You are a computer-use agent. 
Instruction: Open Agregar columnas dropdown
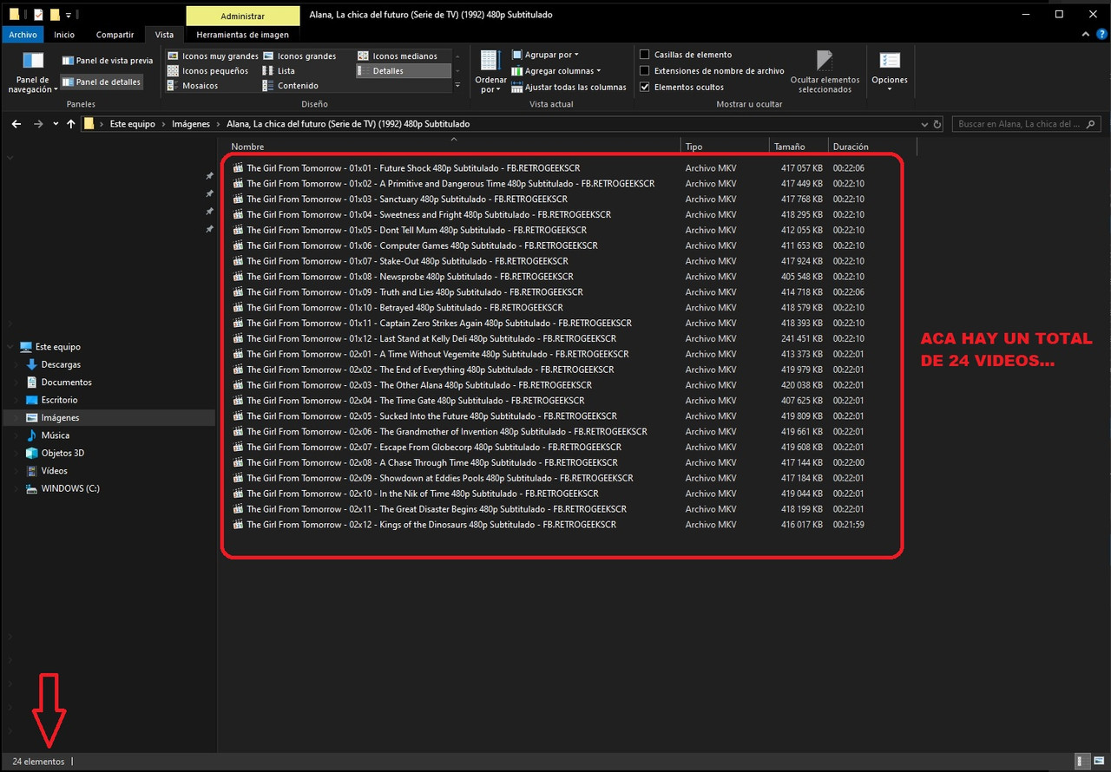click(556, 71)
